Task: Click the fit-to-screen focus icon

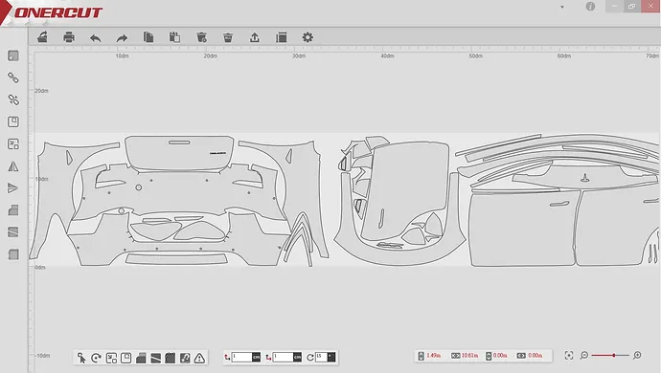Action: coord(569,356)
